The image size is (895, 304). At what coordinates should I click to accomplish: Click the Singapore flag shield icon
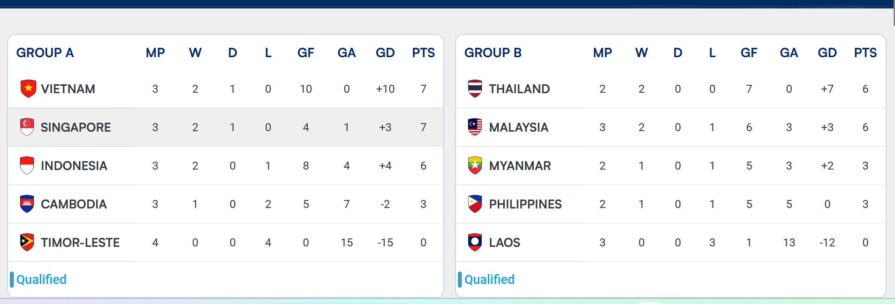pyautogui.click(x=28, y=127)
